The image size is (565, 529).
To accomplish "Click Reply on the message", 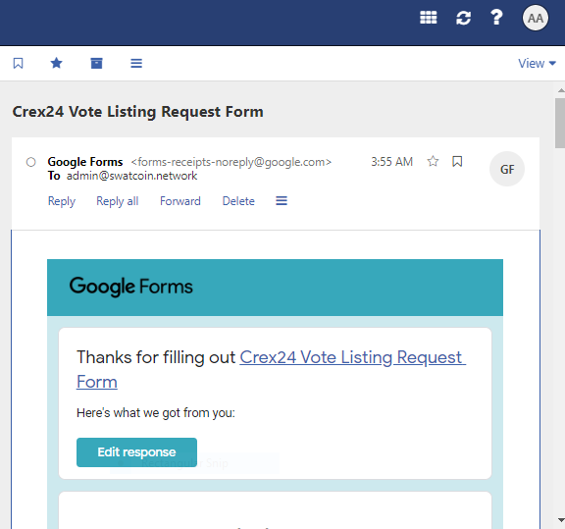I will (x=62, y=201).
